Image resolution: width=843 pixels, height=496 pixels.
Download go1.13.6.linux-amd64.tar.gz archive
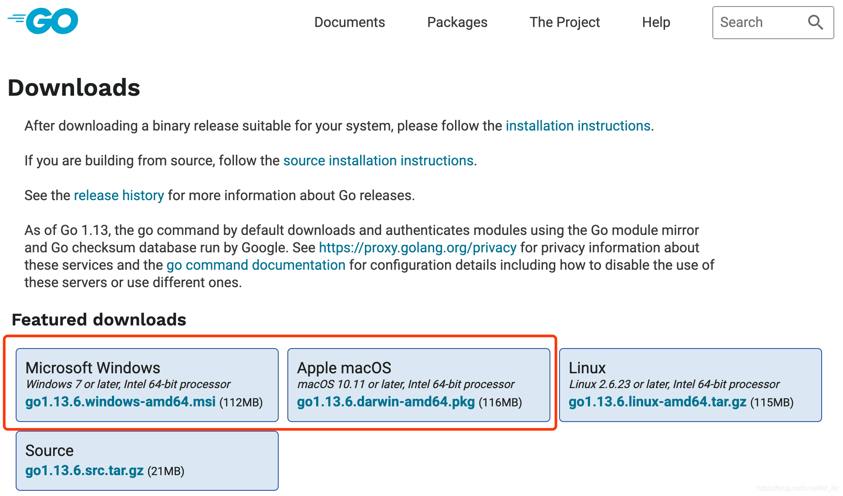click(657, 401)
